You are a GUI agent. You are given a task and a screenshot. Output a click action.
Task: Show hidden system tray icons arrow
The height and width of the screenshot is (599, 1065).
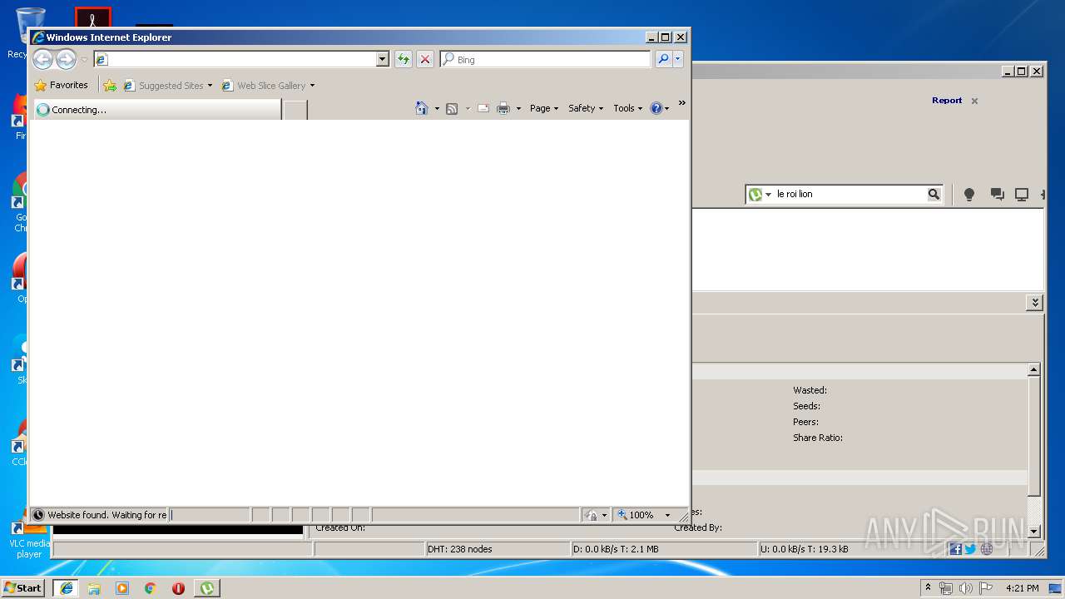click(928, 587)
